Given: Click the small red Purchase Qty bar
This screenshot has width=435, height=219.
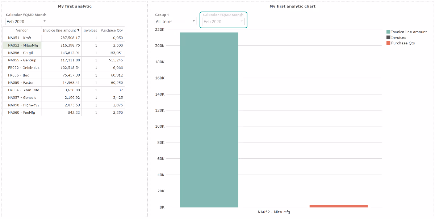Looking at the screenshot, I should point(338,206).
